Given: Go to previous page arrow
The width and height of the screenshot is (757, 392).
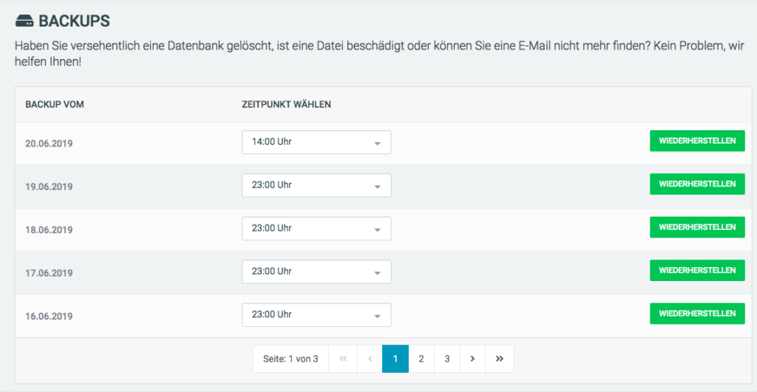Looking at the screenshot, I should (x=370, y=359).
